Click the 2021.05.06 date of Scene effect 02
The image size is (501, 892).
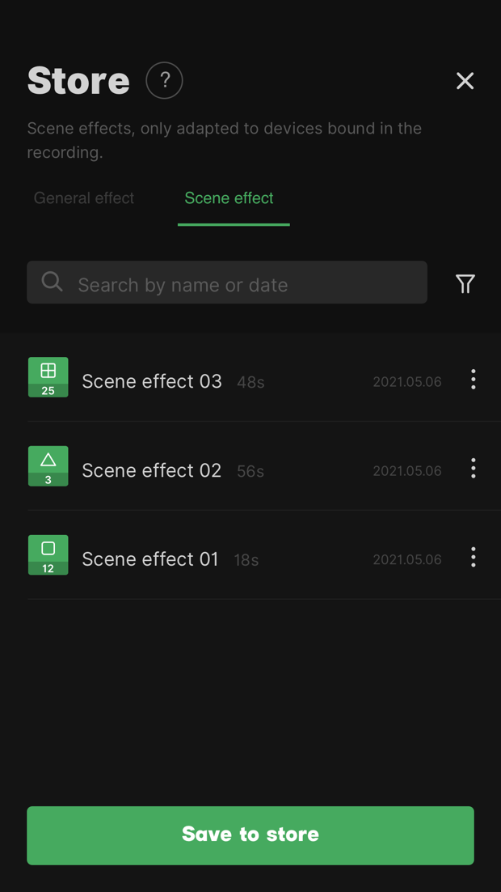(x=407, y=471)
